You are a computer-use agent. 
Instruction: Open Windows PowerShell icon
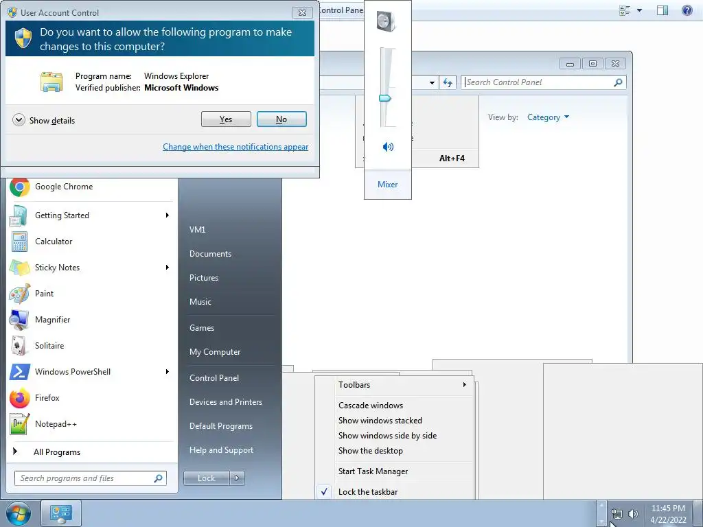click(20, 371)
